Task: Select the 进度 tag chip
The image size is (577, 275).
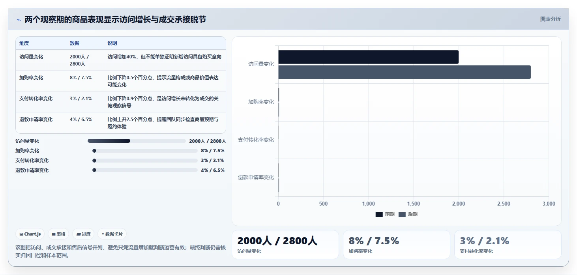Action: [x=83, y=234]
